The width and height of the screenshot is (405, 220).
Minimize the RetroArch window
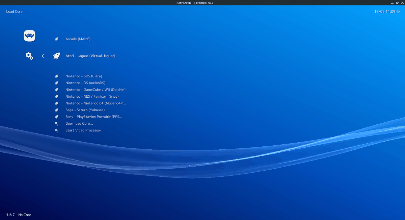click(392, 3)
